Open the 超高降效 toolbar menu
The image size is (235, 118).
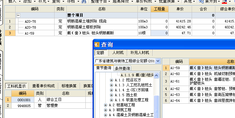pyautogui.click(x=123, y=1)
